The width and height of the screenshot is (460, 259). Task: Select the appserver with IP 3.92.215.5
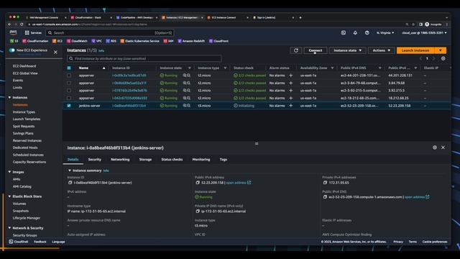click(x=69, y=91)
